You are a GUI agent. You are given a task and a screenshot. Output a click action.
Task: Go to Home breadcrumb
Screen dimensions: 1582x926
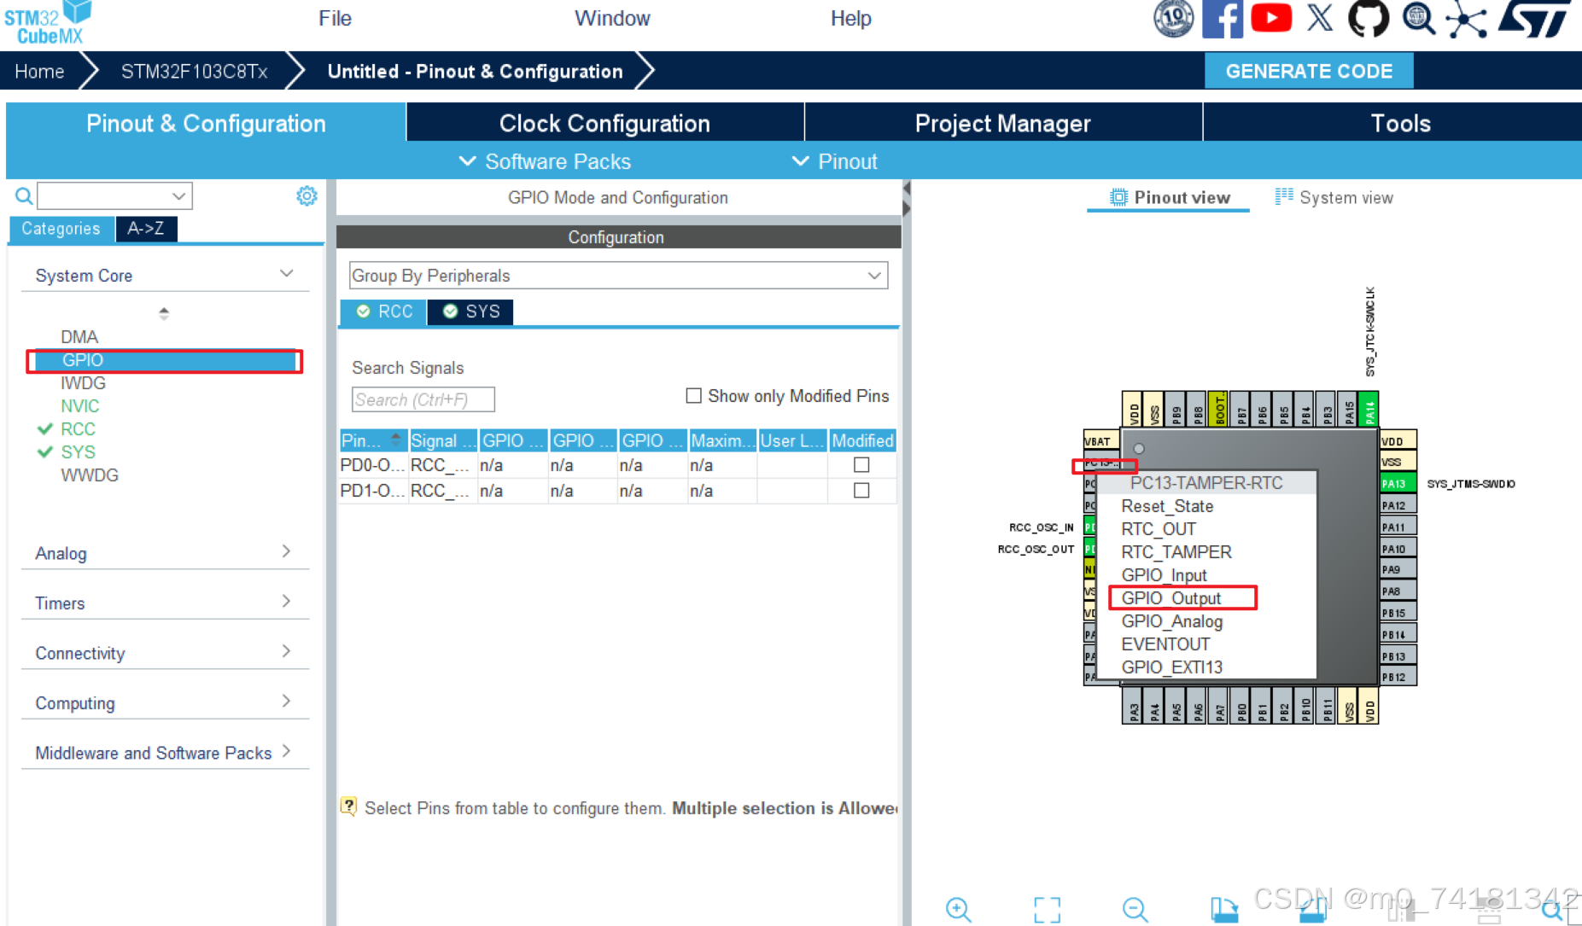click(x=39, y=71)
